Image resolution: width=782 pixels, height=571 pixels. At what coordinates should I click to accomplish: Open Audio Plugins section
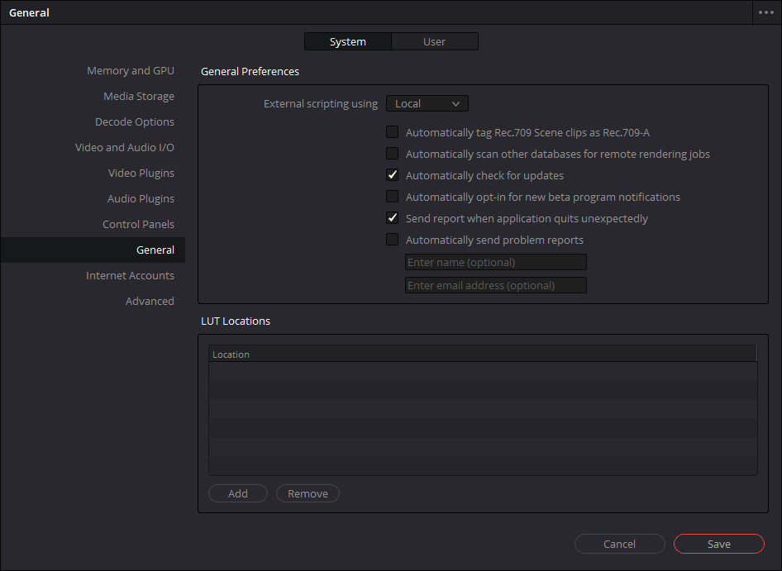(141, 198)
